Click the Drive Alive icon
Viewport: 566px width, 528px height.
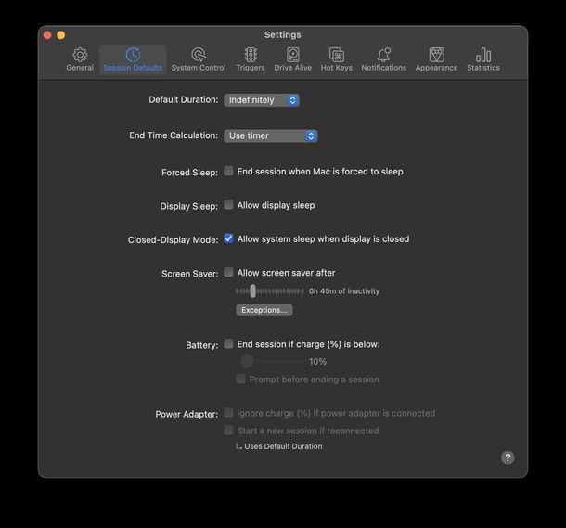(293, 56)
